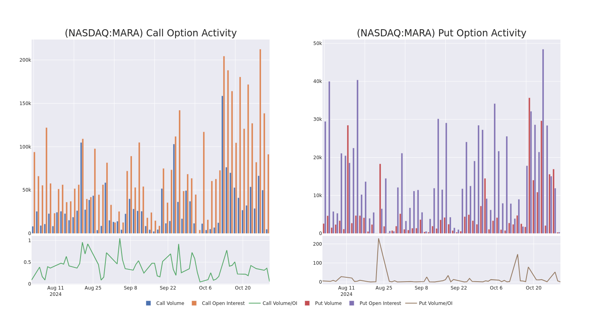Screen dimensions: 592x316
Task: Click the 0.5 label on call ratio axis
Action: [x=27, y=262]
